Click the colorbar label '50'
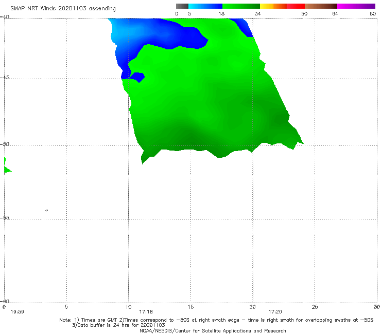Viewport: 381px width, 334px height. coord(304,13)
